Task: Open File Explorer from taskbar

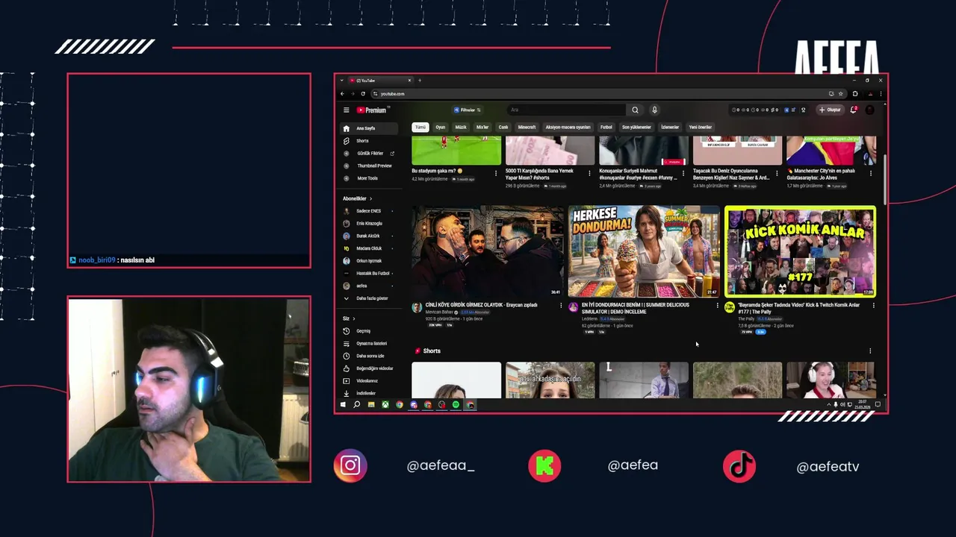Action: [x=371, y=405]
